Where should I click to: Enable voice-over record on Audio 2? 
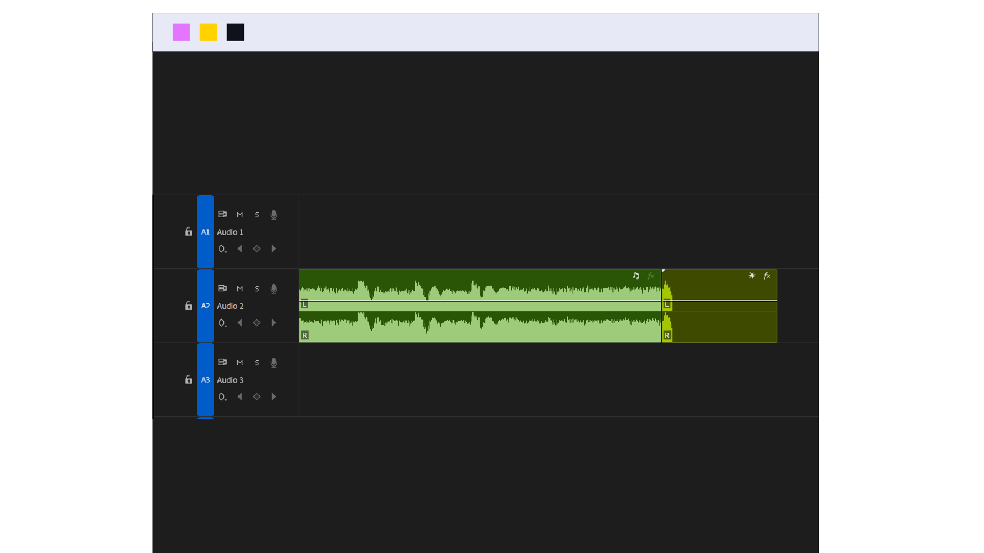tap(274, 289)
